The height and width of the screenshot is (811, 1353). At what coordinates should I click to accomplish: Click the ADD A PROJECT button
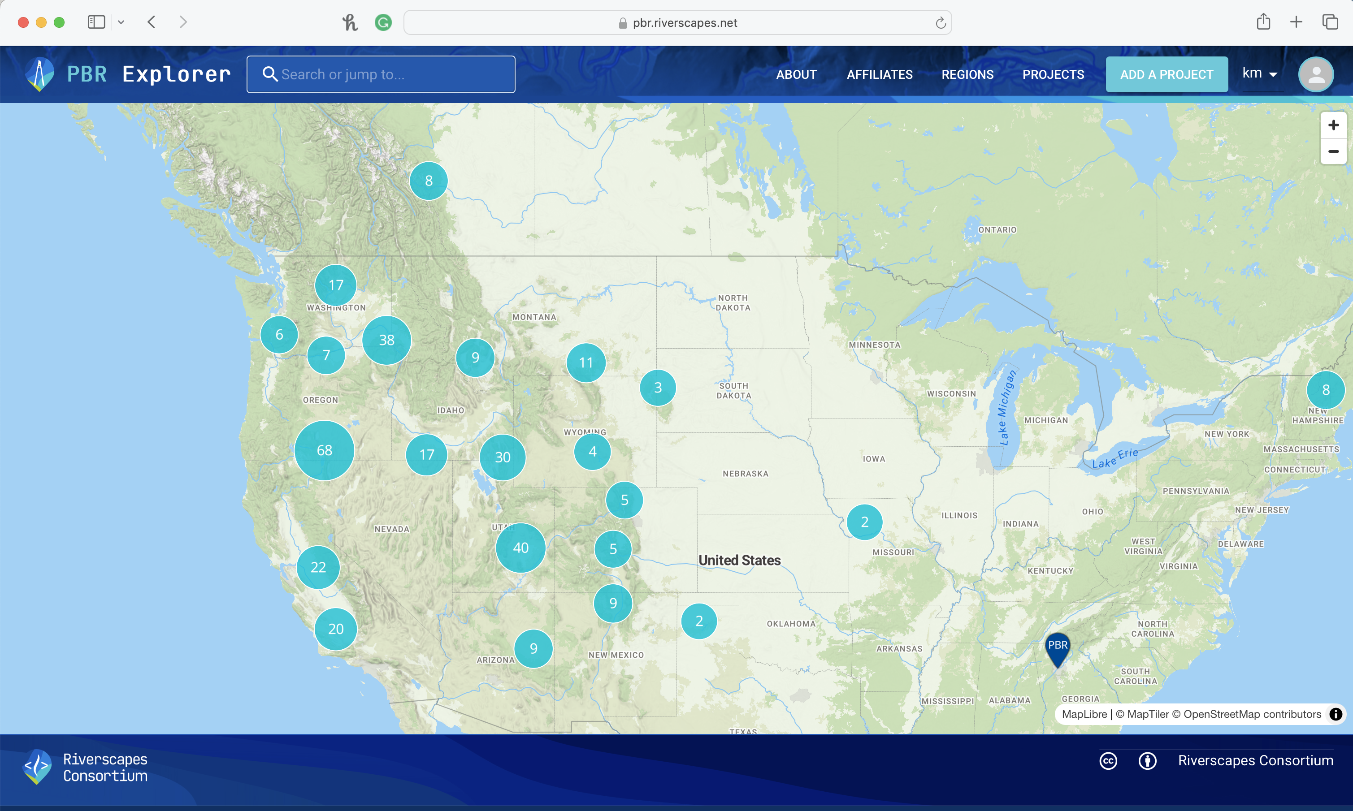point(1166,74)
